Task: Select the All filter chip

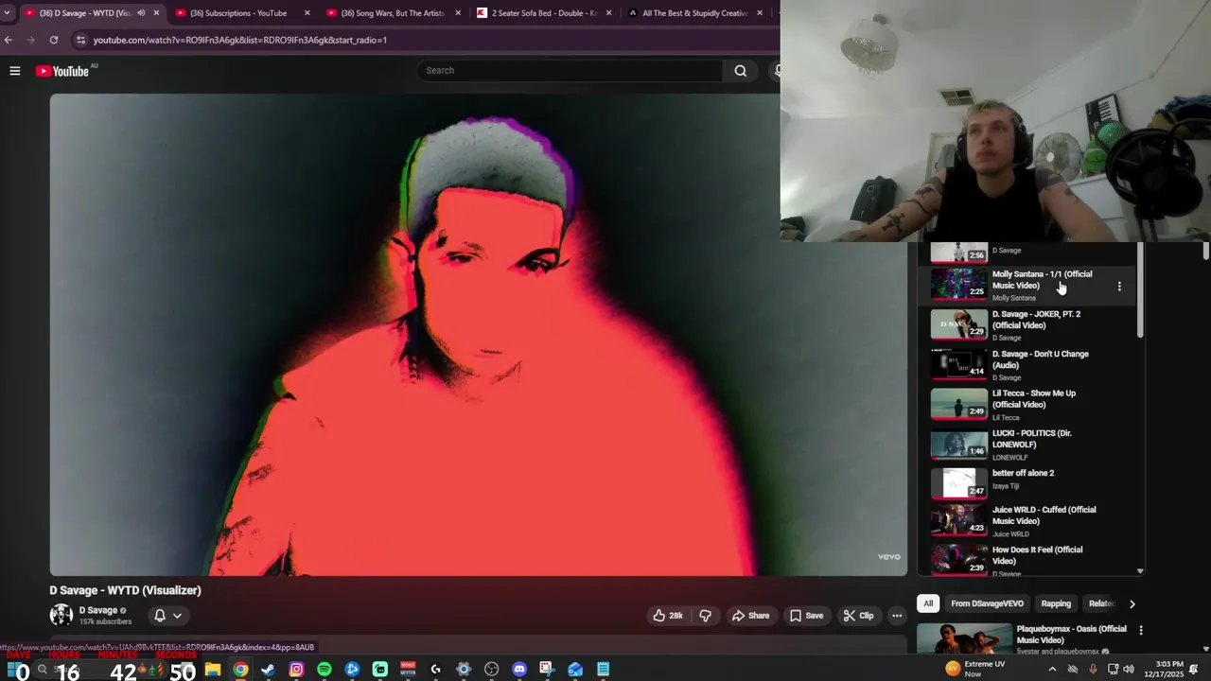Action: (928, 603)
